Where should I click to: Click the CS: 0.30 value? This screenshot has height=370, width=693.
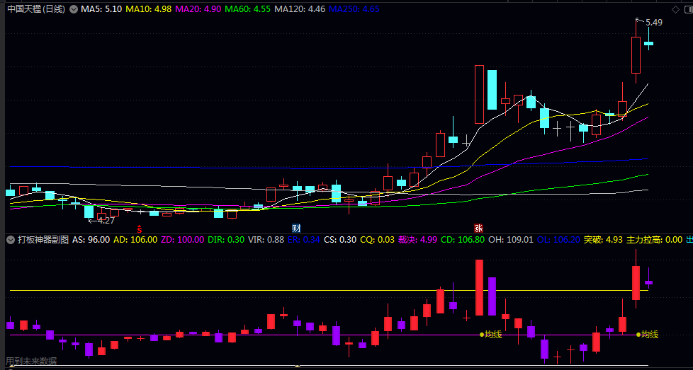pyautogui.click(x=340, y=240)
